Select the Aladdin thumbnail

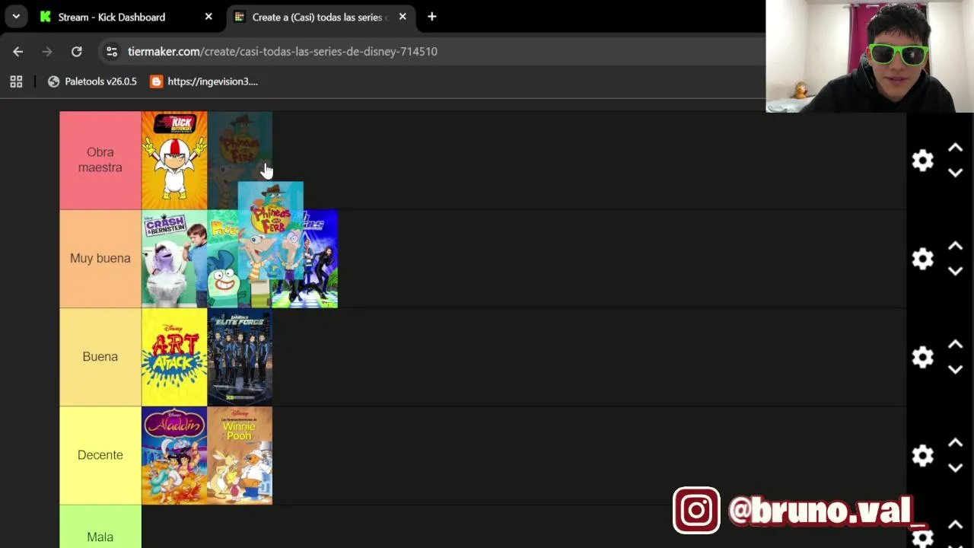[x=174, y=455]
